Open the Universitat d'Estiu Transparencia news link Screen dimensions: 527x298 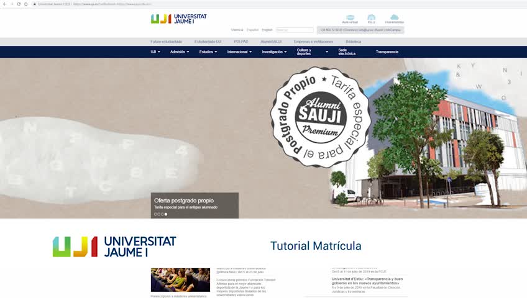(x=367, y=281)
